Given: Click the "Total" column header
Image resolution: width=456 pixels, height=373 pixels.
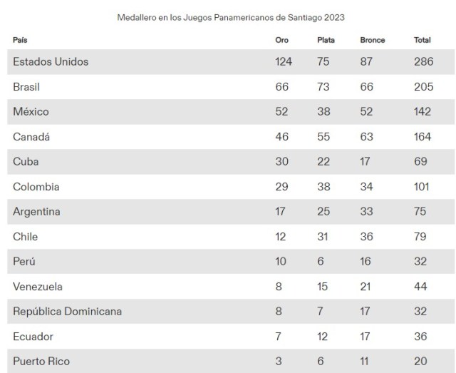Looking at the screenshot, I should tap(422, 40).
